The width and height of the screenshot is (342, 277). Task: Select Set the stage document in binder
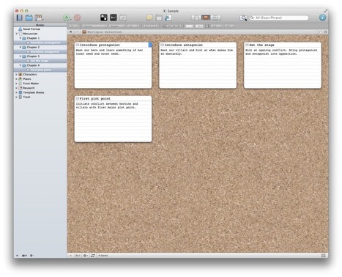(40, 61)
